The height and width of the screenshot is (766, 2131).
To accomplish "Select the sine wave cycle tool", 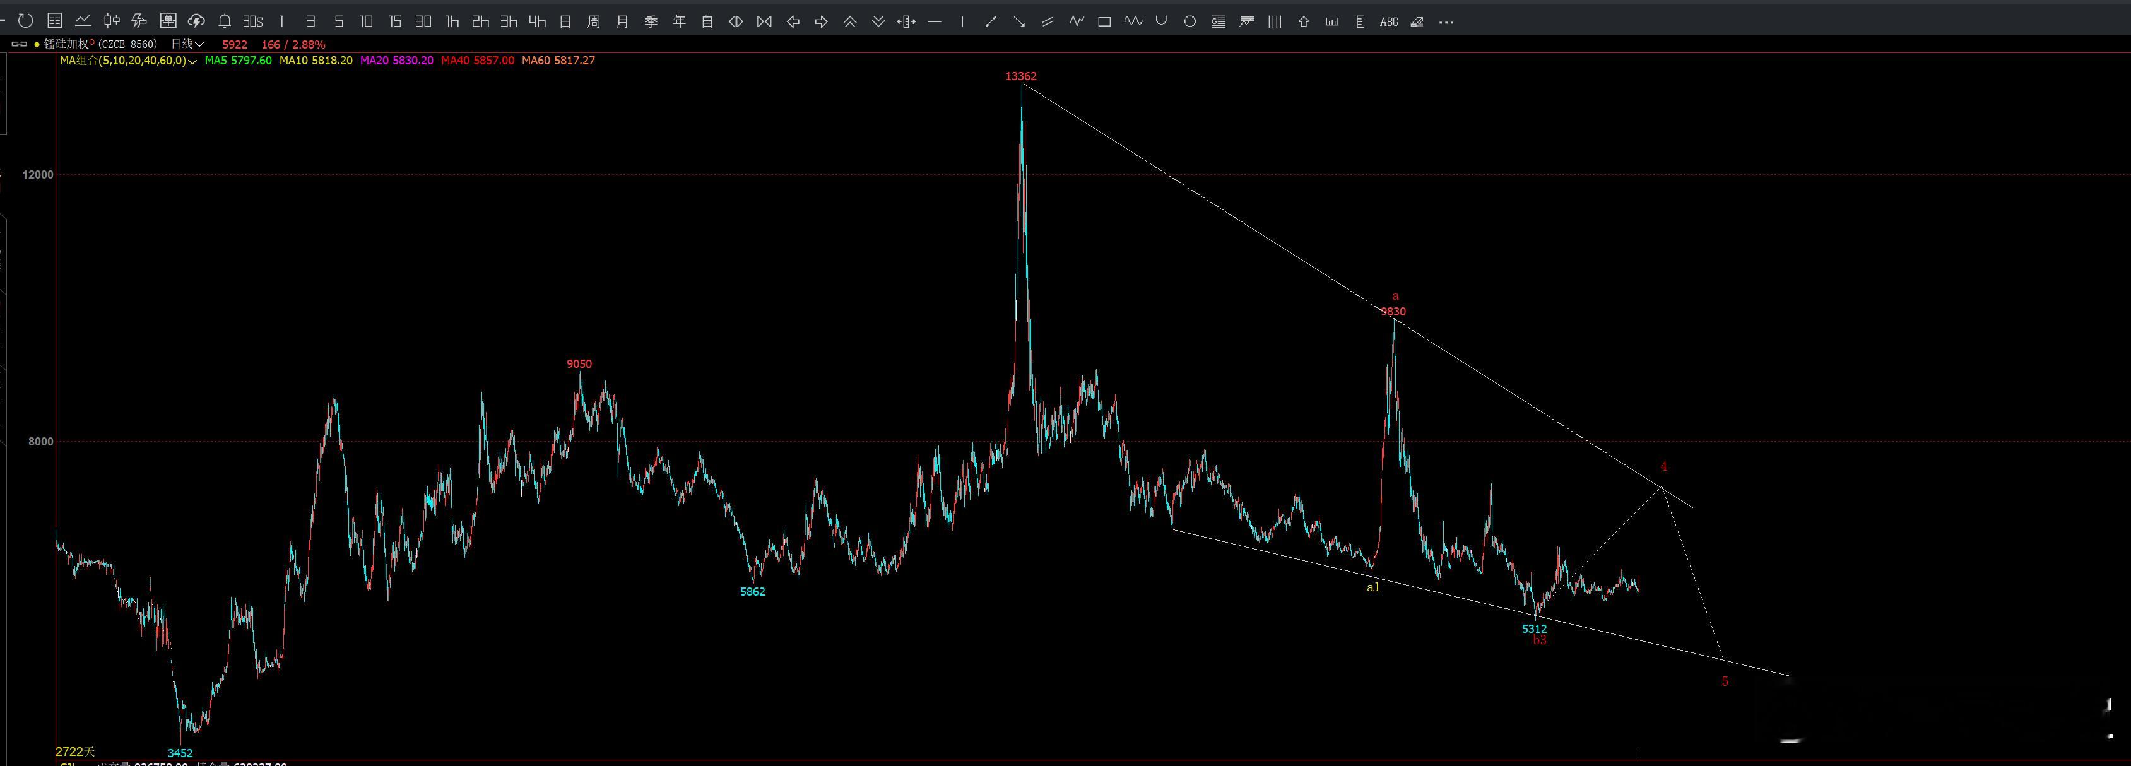I will (x=1133, y=22).
